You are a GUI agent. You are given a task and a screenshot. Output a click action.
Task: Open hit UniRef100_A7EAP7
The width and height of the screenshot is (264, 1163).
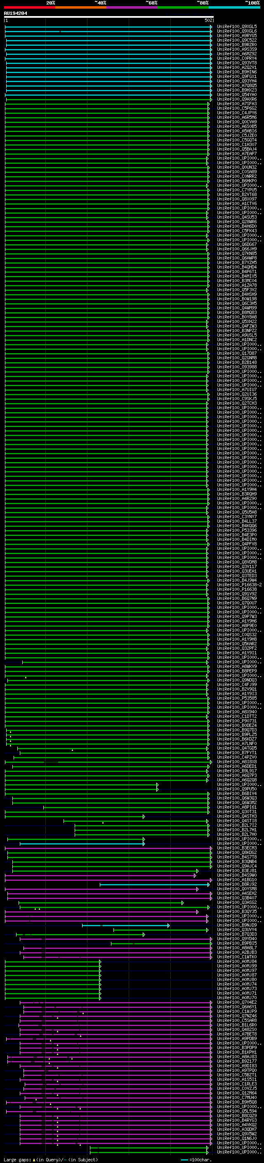click(237, 153)
